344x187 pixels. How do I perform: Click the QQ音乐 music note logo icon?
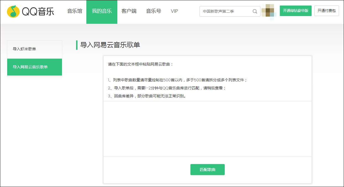point(13,11)
